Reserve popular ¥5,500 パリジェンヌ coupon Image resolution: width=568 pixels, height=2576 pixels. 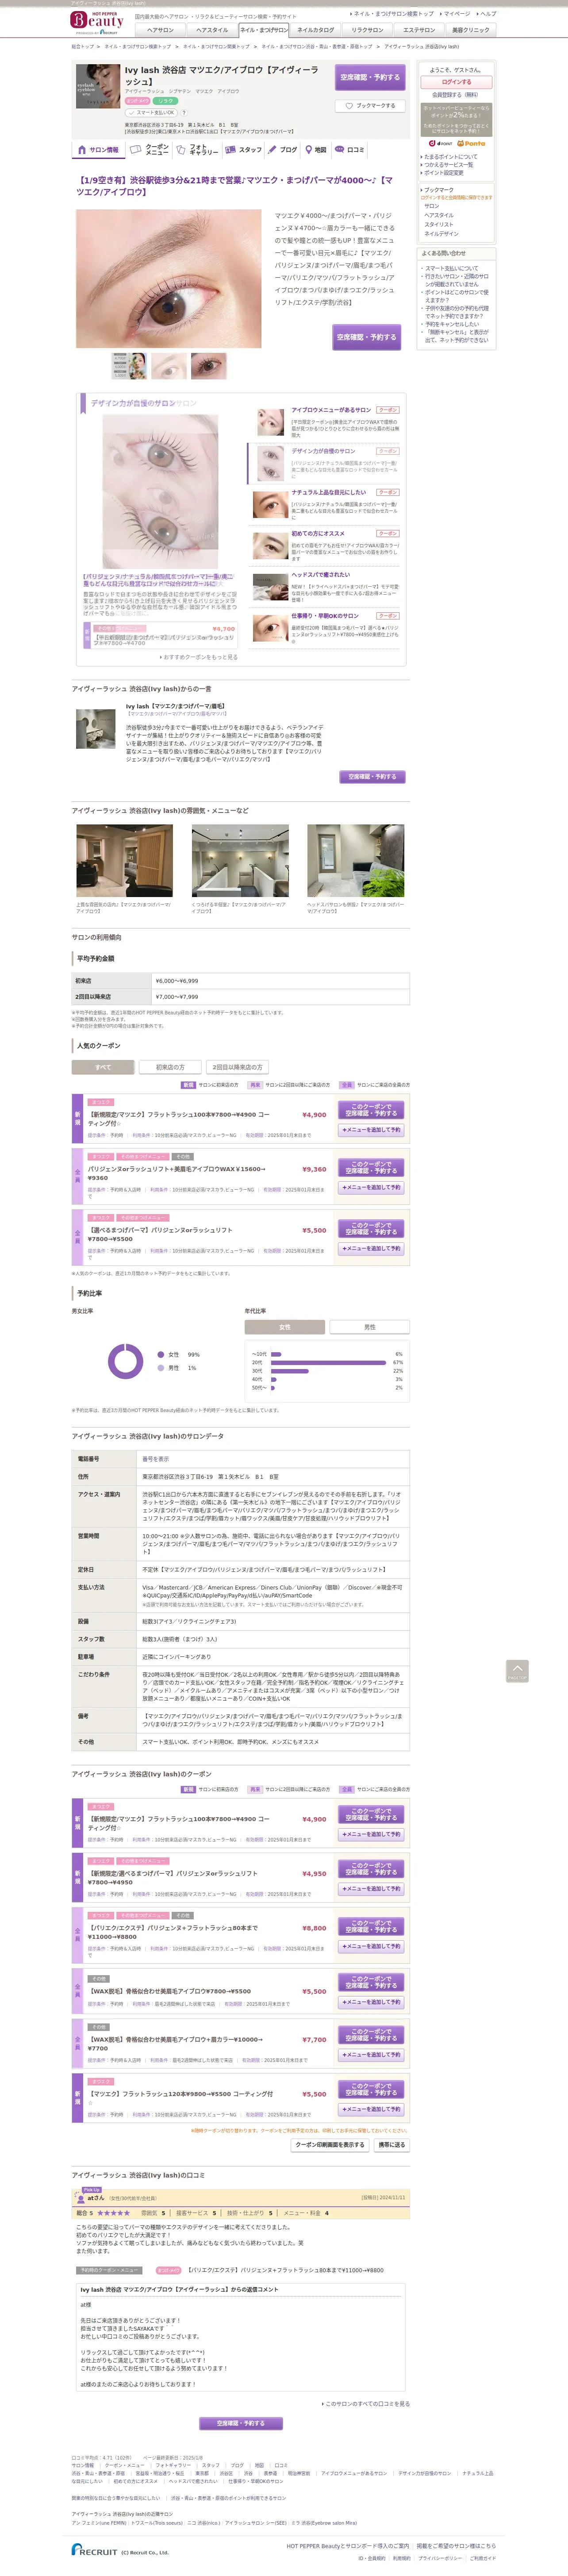pos(371,1229)
